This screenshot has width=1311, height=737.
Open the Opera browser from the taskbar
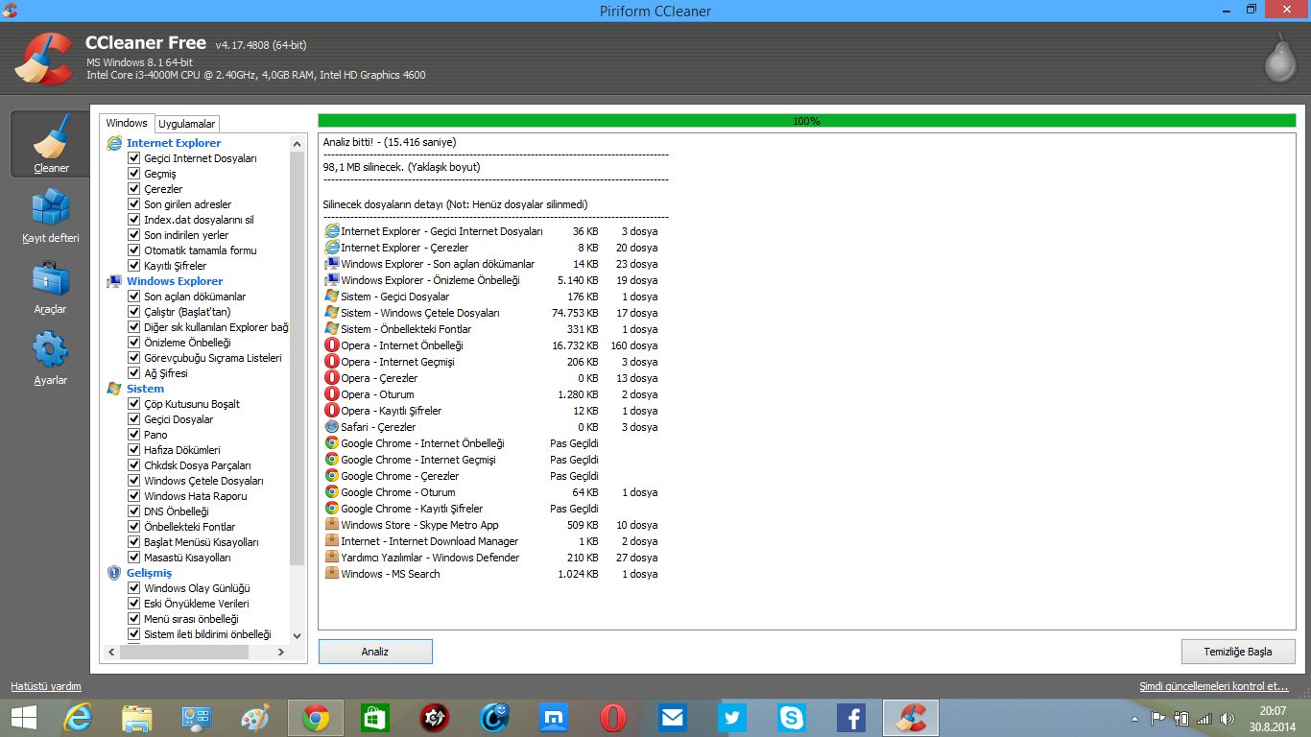click(x=613, y=718)
